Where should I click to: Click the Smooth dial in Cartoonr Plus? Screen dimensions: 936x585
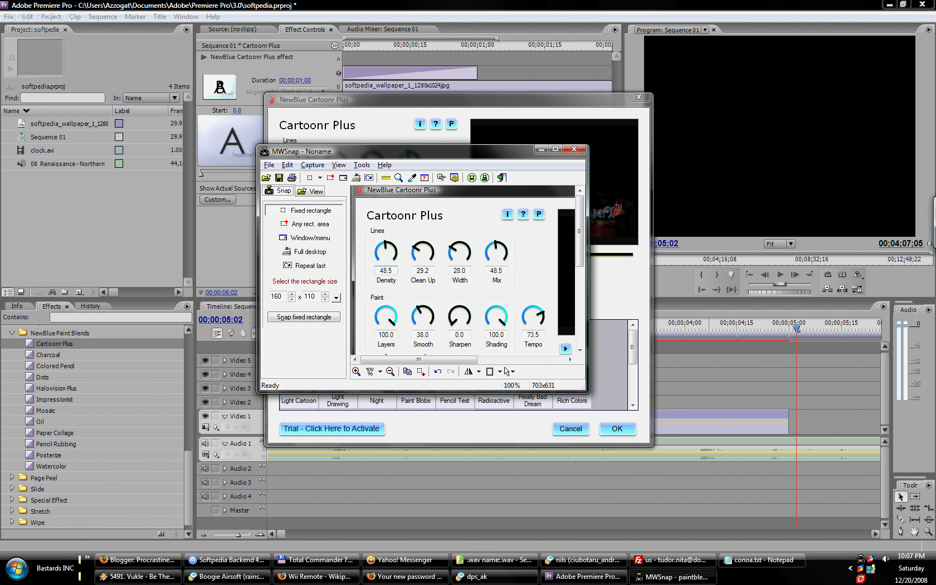click(x=423, y=316)
